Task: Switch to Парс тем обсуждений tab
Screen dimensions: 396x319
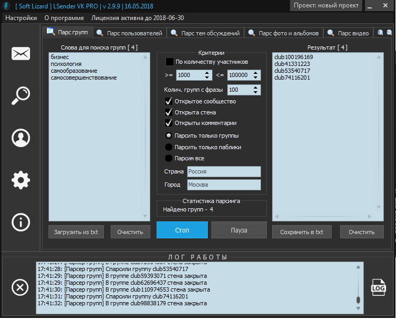Action: coord(205,33)
